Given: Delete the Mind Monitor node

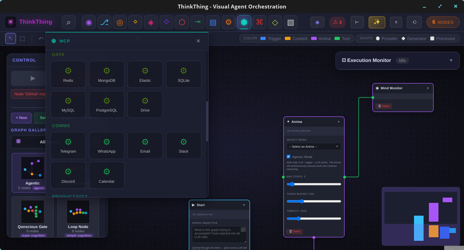Looking at the screenshot, I should click(383, 106).
